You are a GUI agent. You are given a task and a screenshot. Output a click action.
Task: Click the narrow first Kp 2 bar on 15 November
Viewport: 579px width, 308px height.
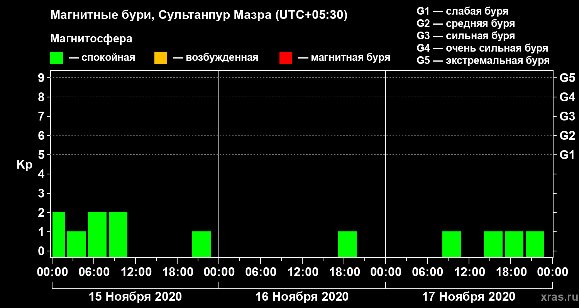pos(59,234)
